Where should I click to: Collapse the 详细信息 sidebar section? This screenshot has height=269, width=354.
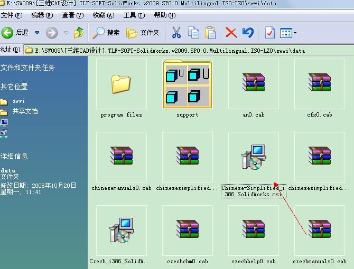click(14, 156)
